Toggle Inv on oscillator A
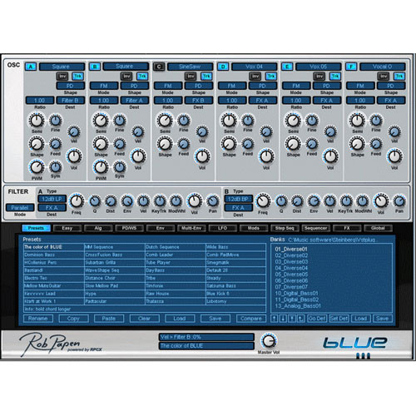 pos(62,76)
